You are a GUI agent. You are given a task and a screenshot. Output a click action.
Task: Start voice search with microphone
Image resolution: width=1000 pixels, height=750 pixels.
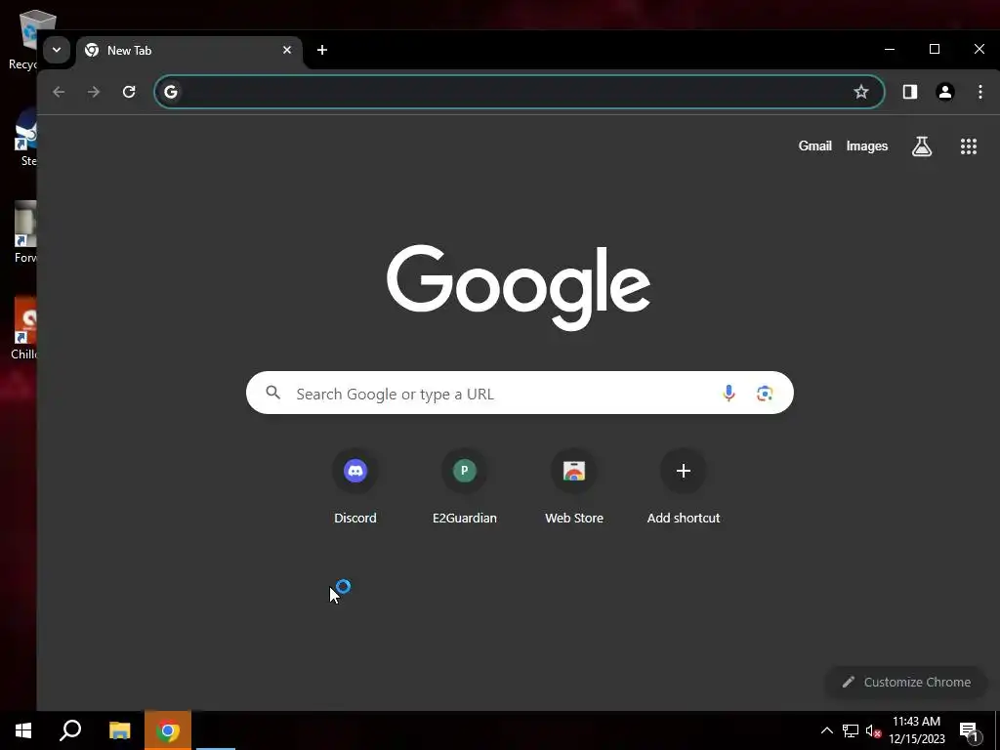pyautogui.click(x=729, y=393)
